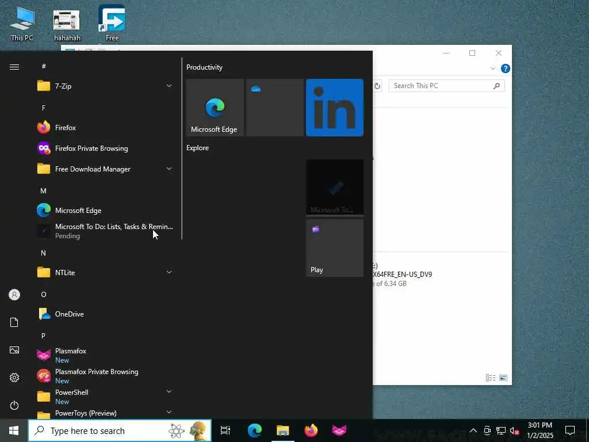Switch to File Explorer on the taskbar
The width and height of the screenshot is (589, 442).
pos(283,430)
